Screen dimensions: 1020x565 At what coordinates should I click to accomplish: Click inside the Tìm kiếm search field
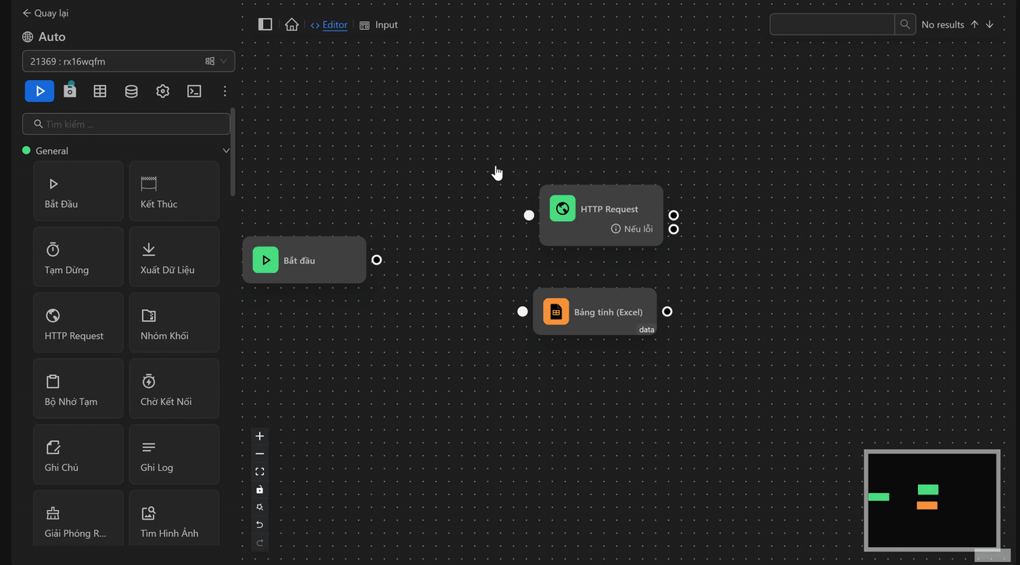point(126,123)
